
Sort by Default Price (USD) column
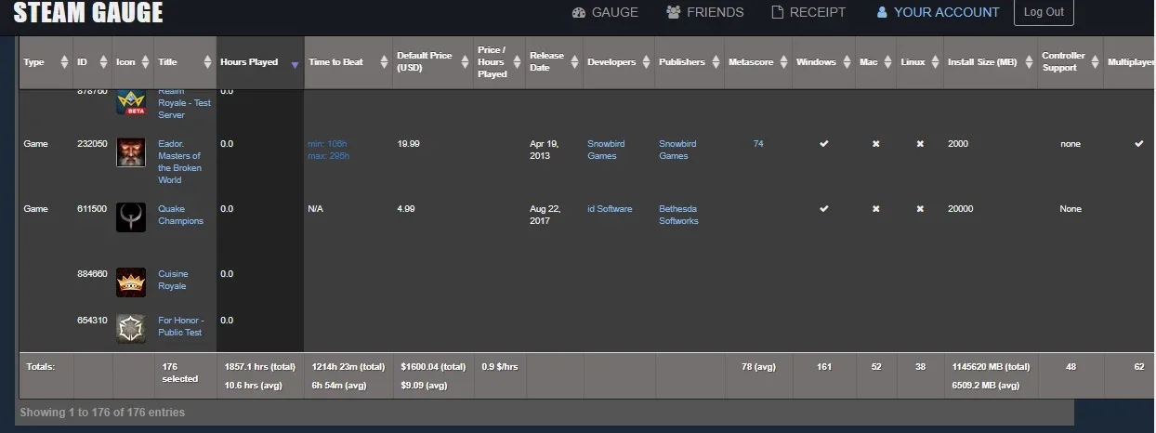(x=432, y=62)
